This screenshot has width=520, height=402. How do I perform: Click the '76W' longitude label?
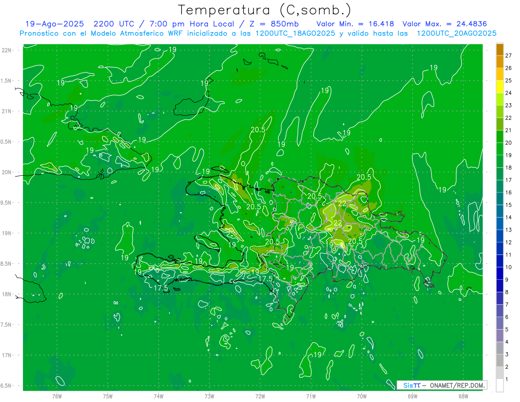click(x=57, y=396)
